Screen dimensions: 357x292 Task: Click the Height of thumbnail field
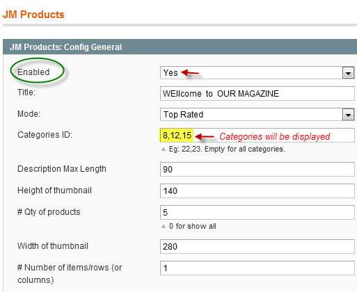tap(257, 191)
